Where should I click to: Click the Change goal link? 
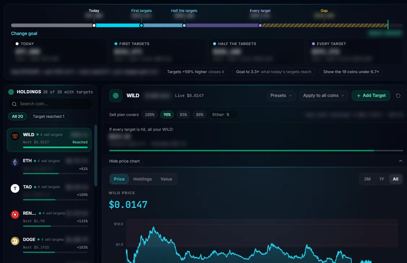(24, 34)
